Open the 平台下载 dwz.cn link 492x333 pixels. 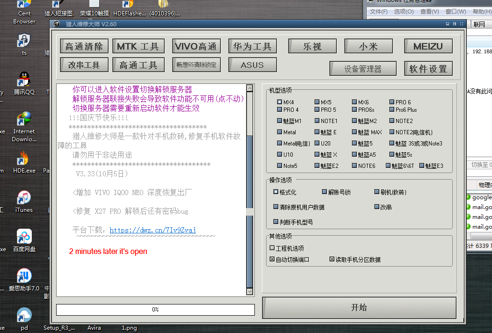click(153, 230)
